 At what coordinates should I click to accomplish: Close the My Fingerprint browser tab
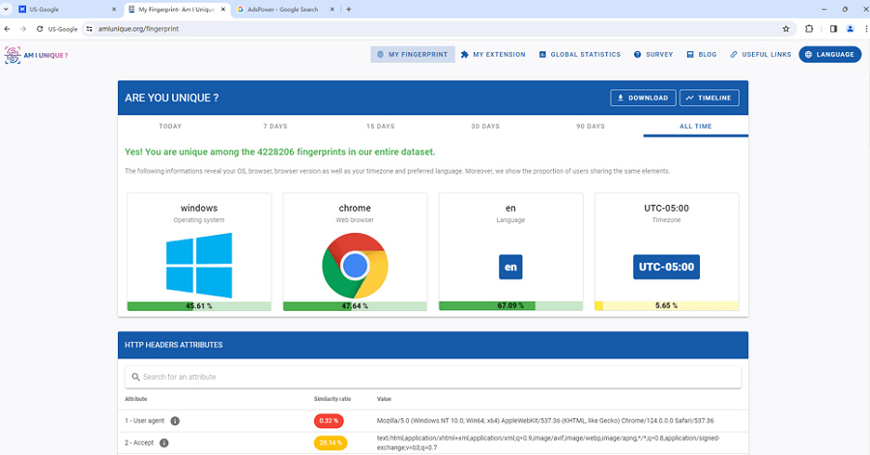coord(223,10)
